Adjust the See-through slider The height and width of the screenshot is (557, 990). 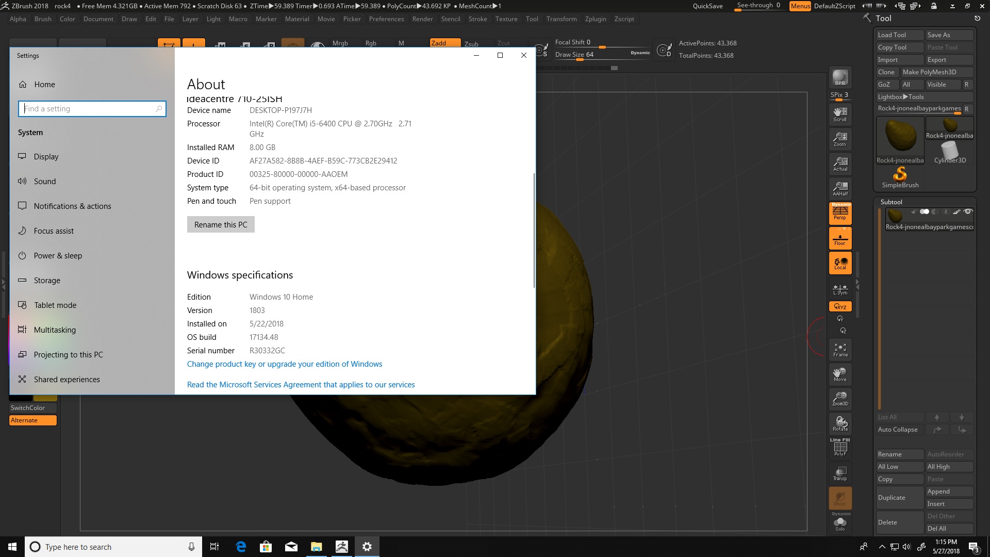click(758, 6)
